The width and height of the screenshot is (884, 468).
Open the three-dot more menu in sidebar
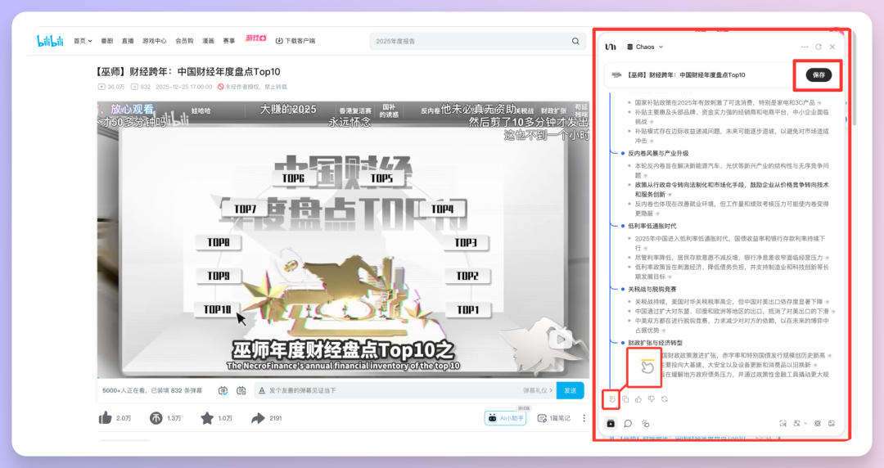coord(805,47)
